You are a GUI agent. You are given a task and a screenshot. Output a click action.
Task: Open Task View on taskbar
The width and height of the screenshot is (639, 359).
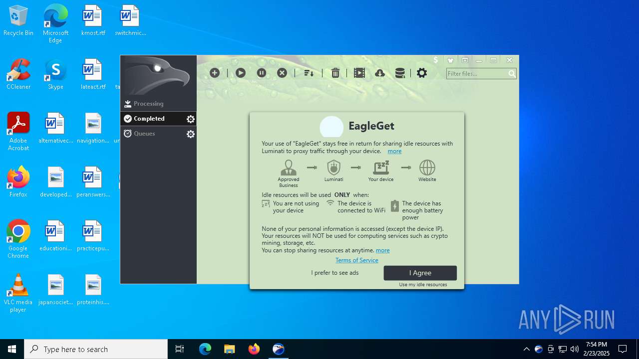point(180,349)
